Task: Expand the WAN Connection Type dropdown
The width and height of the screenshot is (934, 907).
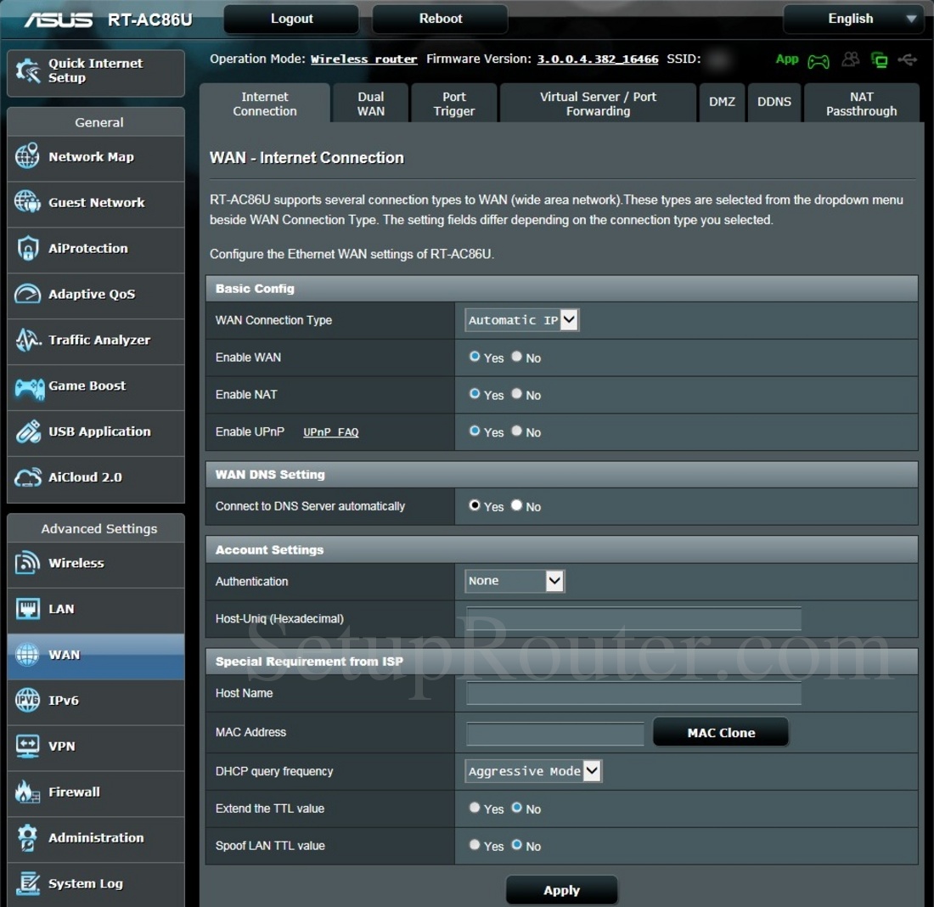Action: pos(522,320)
